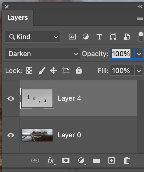
Task: Expand the Fill percentage slider arrow
Action: coord(139,70)
